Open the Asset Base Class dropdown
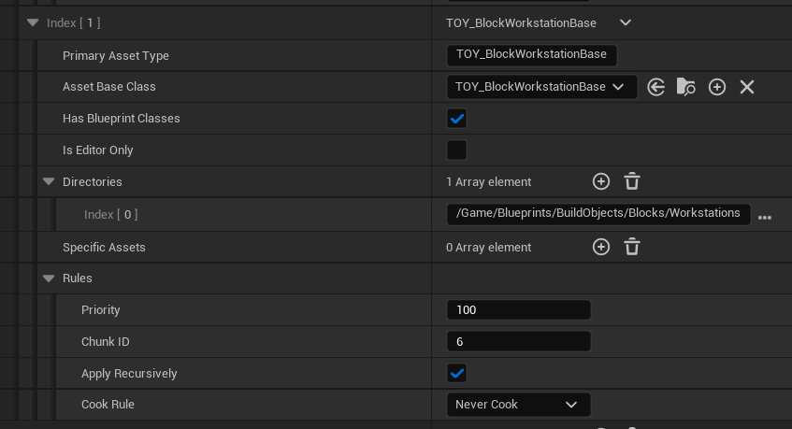 pos(541,87)
